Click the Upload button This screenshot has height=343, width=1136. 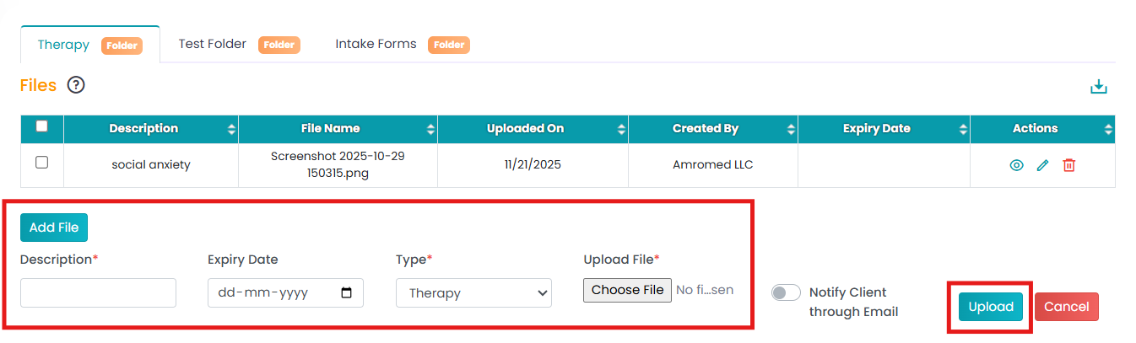[x=990, y=307]
